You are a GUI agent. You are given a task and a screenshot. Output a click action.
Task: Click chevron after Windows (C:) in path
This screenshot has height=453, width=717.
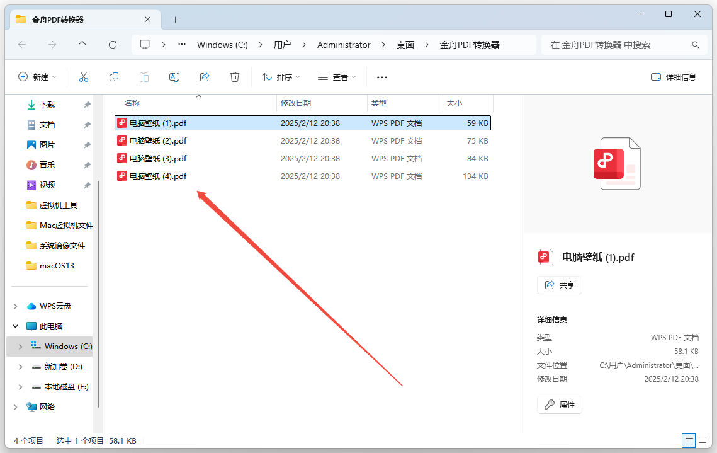[x=261, y=44]
